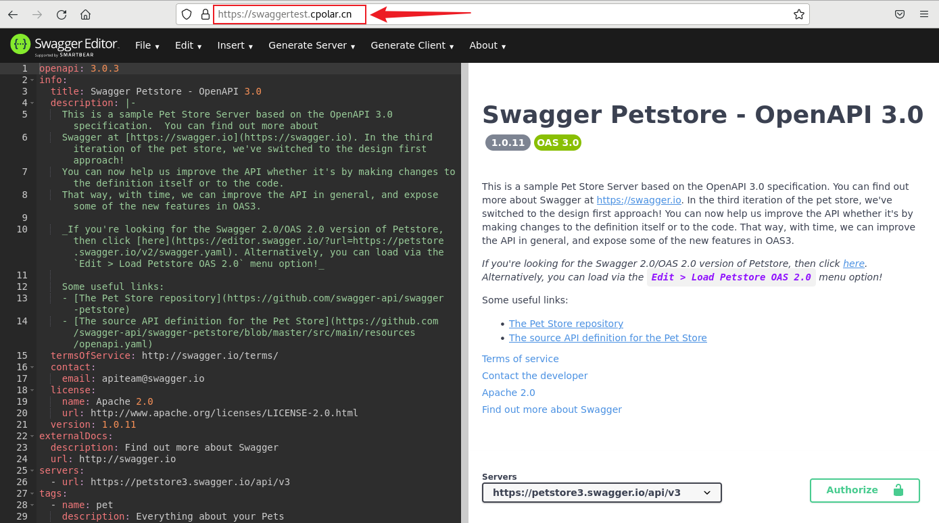Open the Generate Server menu
The height and width of the screenshot is (523, 939).
point(312,45)
